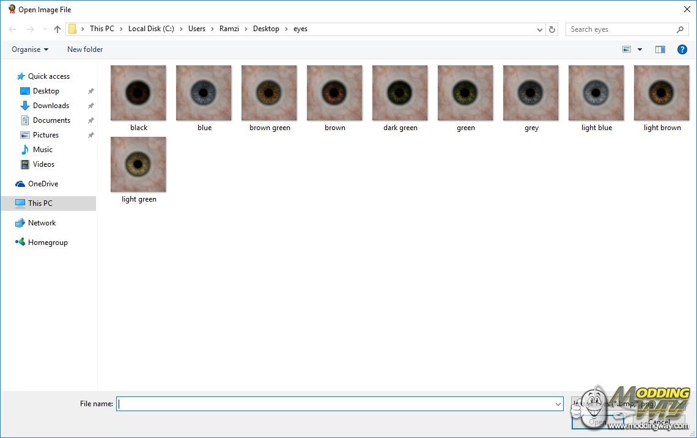Select OneDrive in navigation pane
Viewport: 697px width, 438px height.
click(x=43, y=184)
